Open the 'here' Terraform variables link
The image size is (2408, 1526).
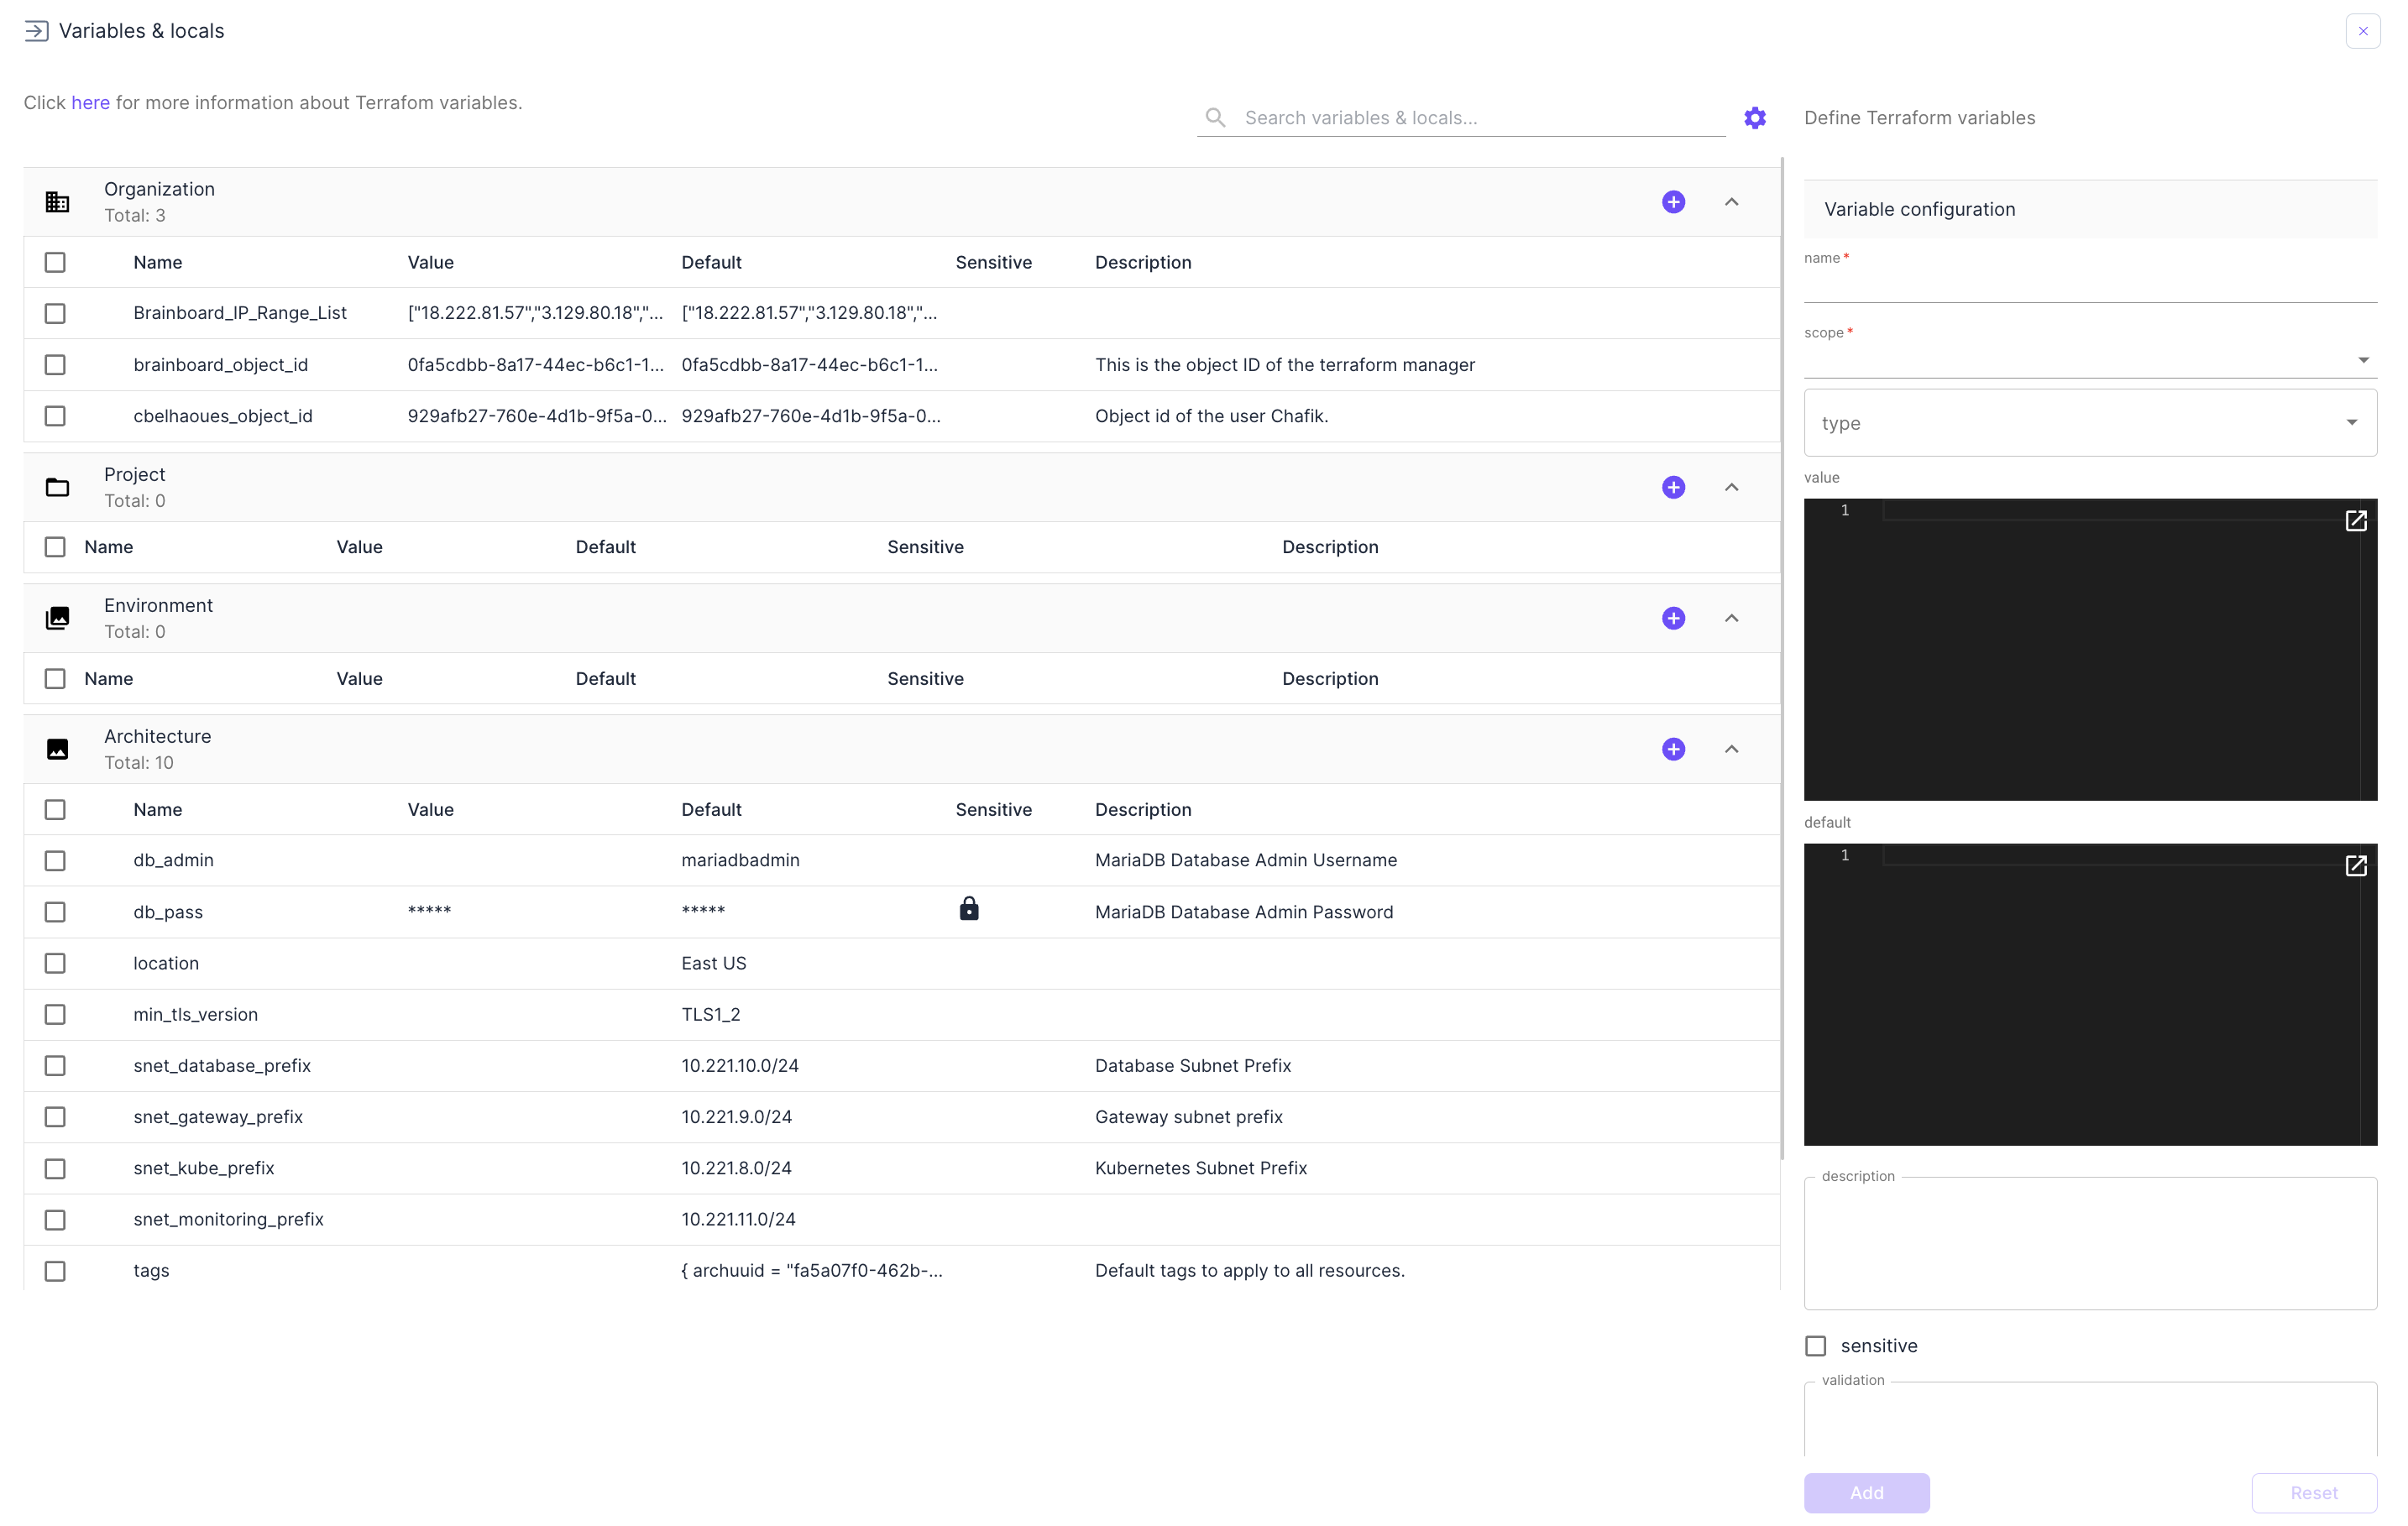pos(90,103)
